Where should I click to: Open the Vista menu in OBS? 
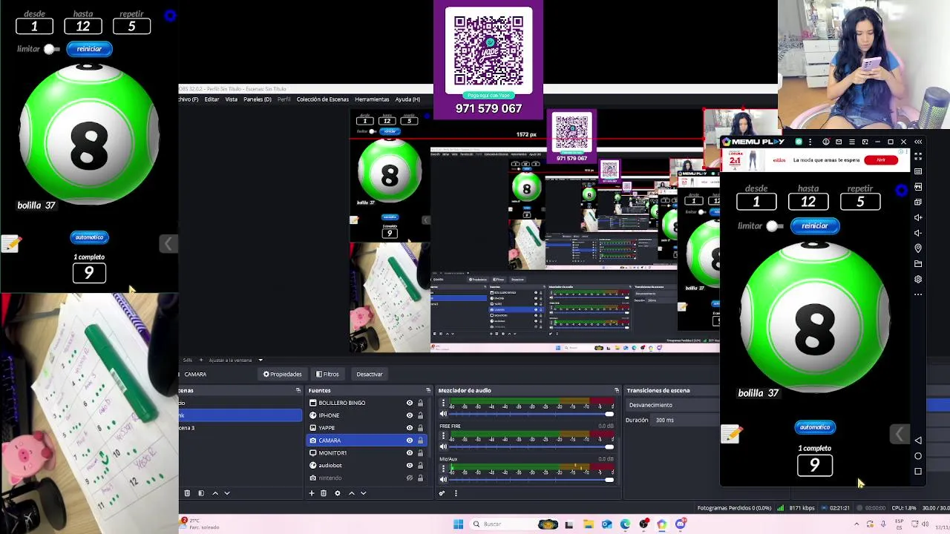pos(232,99)
